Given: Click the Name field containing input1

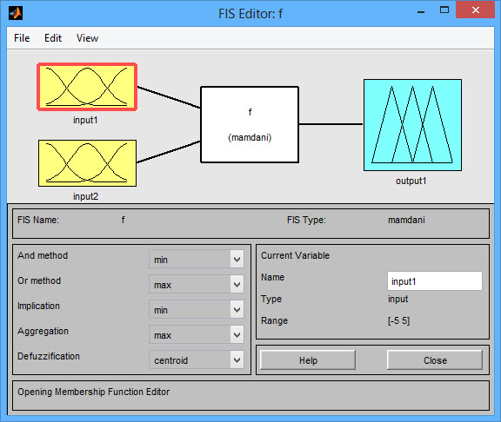Looking at the screenshot, I should [435, 281].
